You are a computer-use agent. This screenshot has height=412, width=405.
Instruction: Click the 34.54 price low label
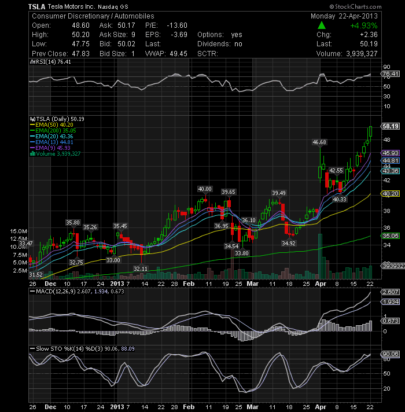pos(231,246)
